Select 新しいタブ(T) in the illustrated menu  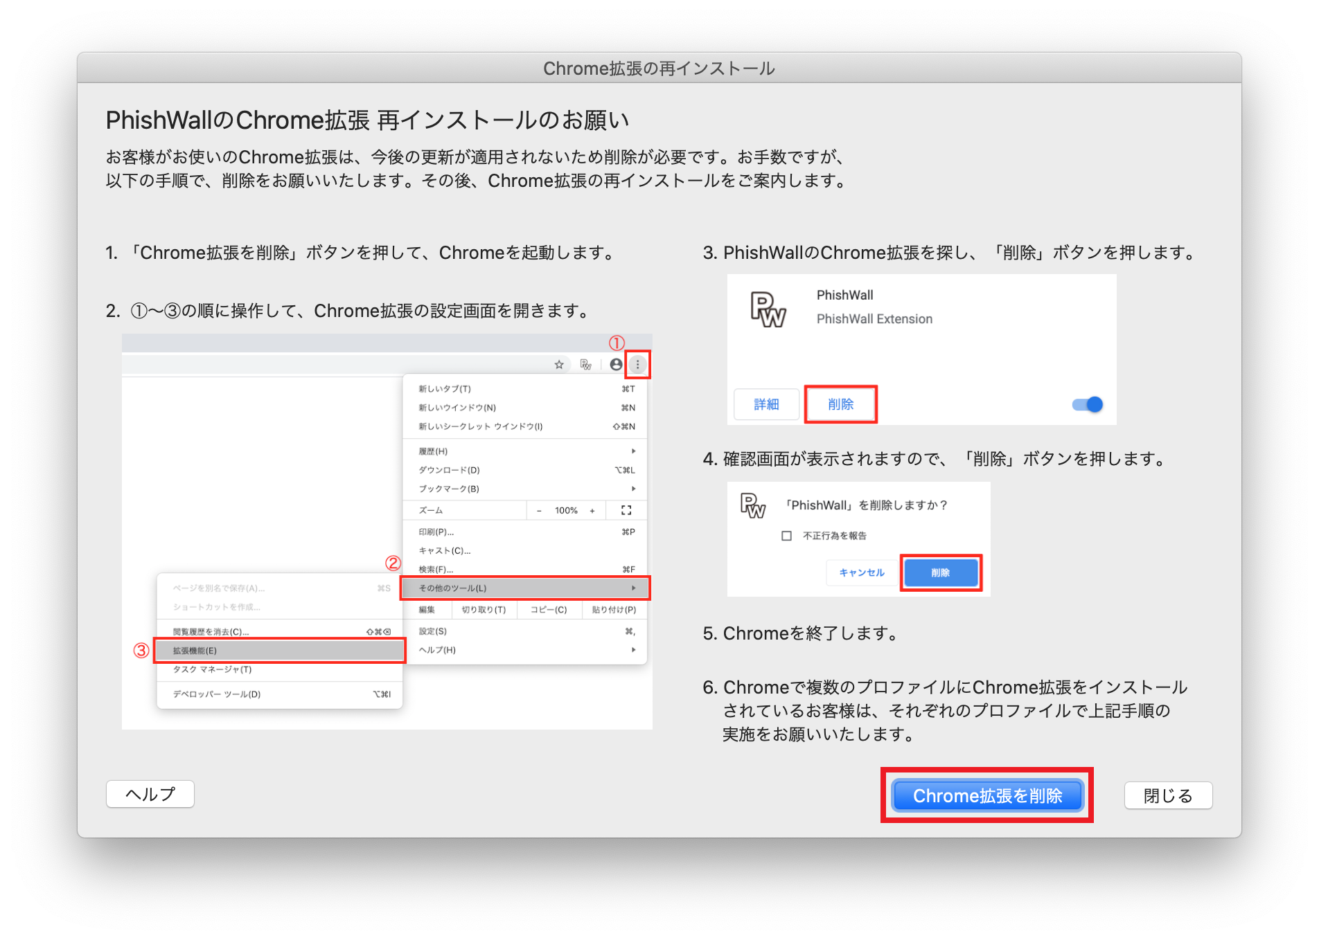point(525,389)
